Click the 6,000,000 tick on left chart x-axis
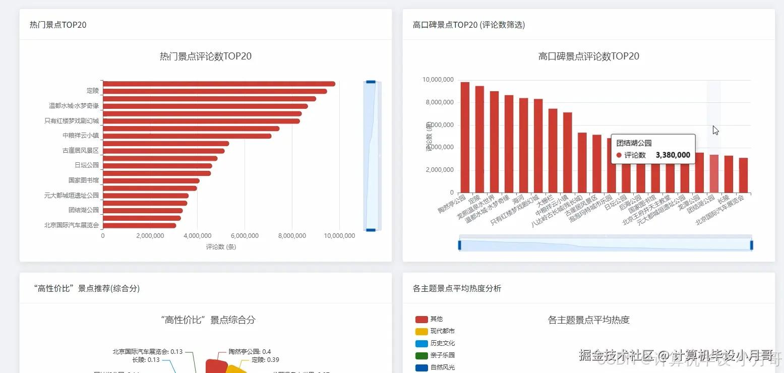 tap(245, 236)
